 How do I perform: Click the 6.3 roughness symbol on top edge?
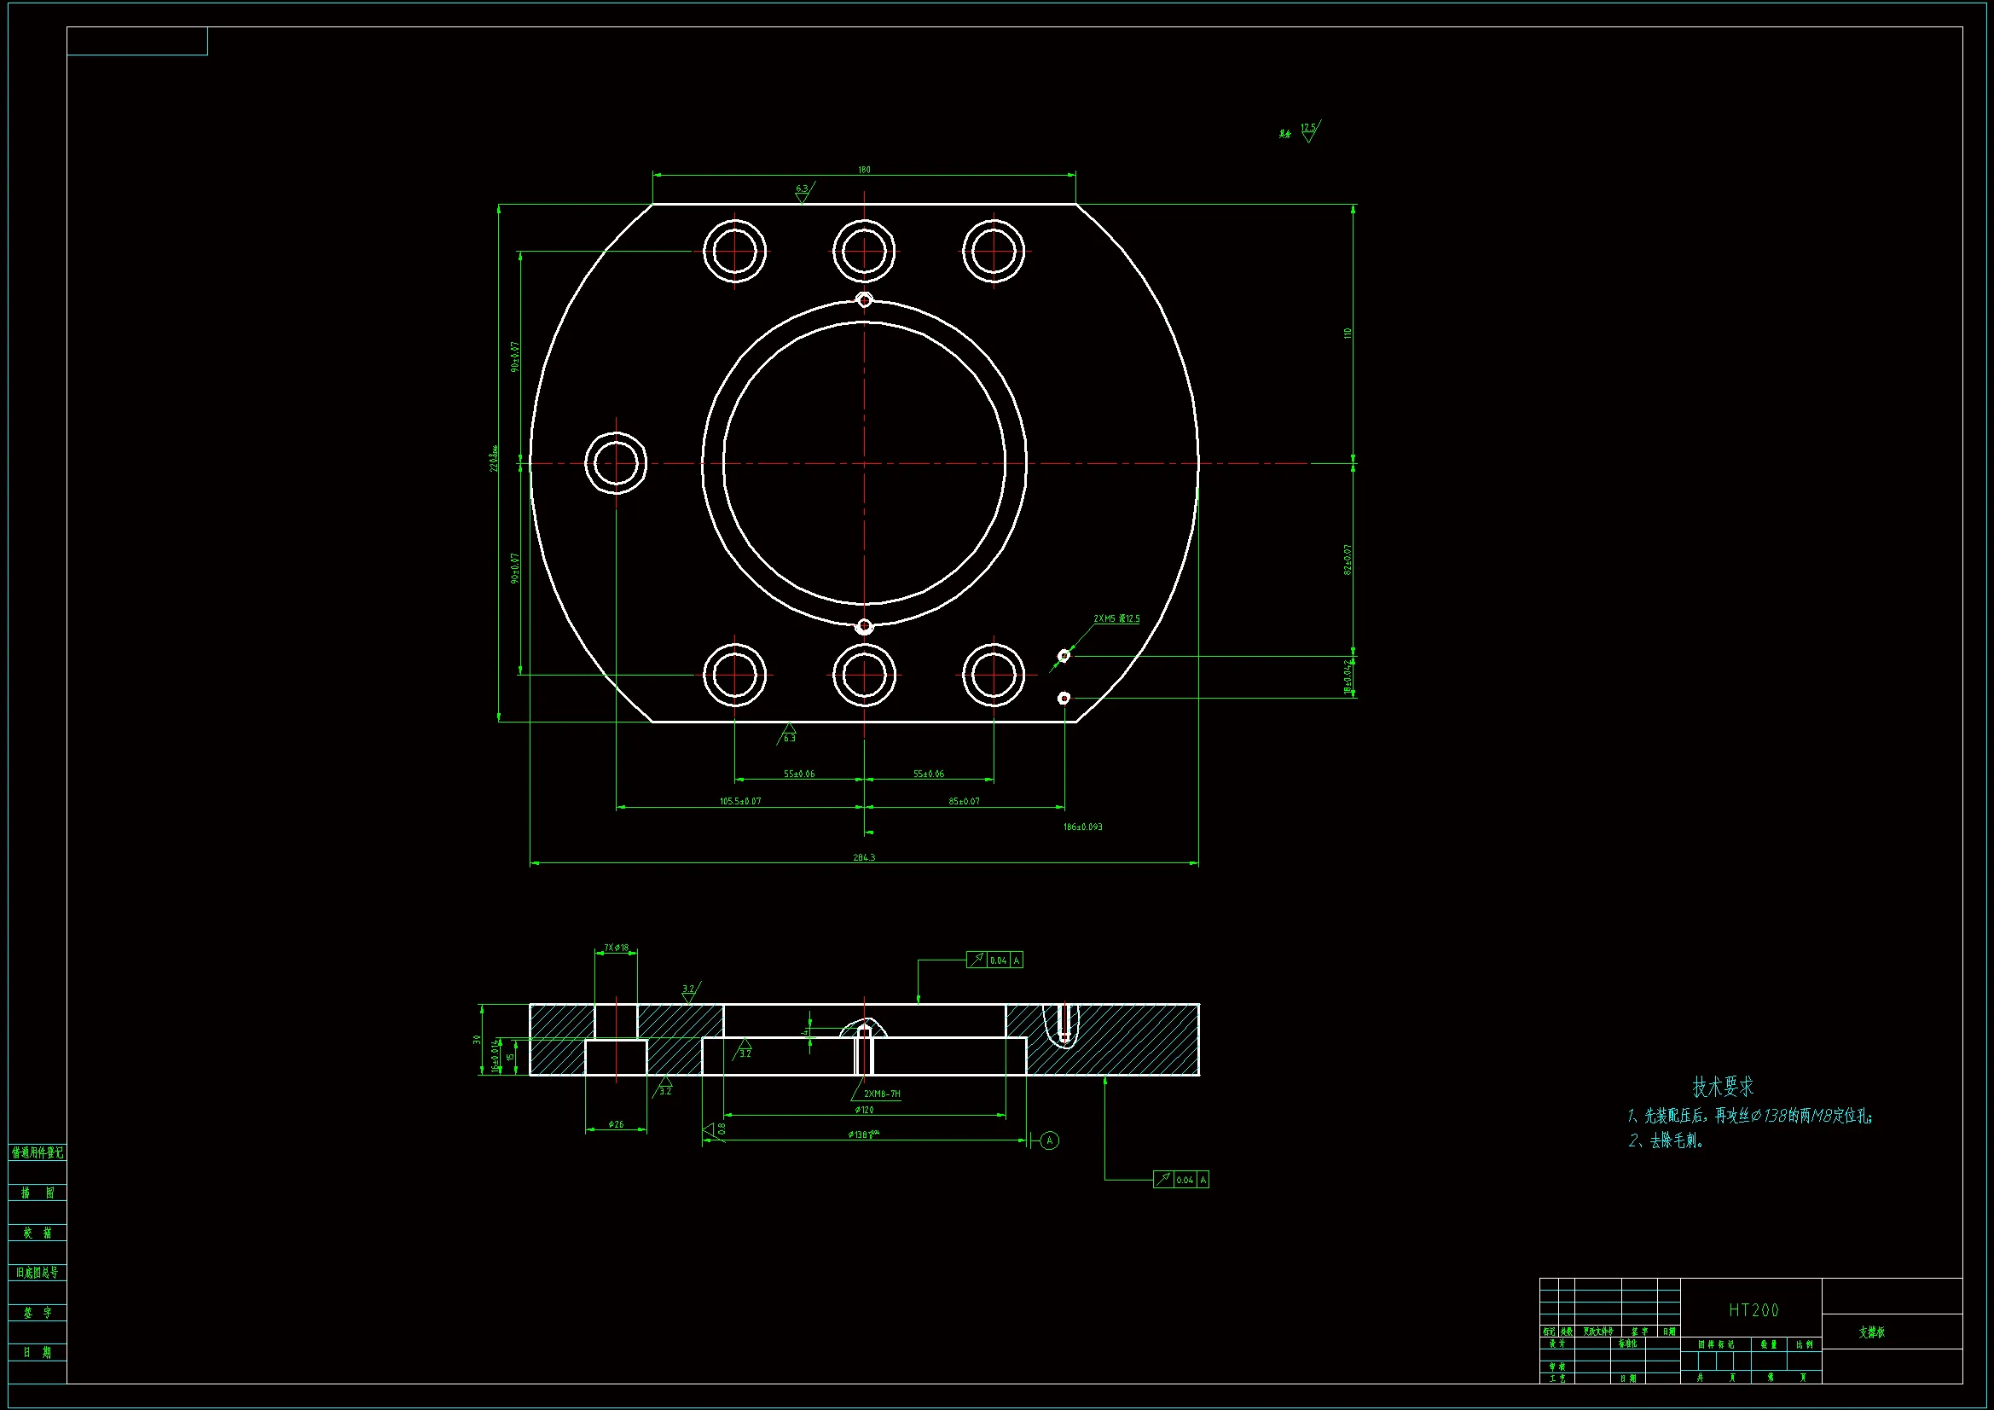click(x=803, y=192)
